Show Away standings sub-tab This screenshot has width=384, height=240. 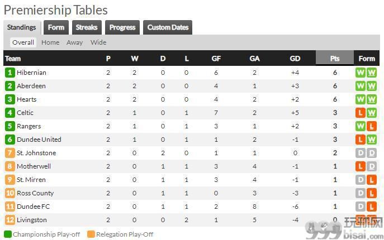pos(75,42)
